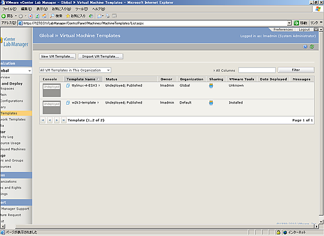Go to the next page of templates
This screenshot has height=236, width=324.
pos(57,120)
